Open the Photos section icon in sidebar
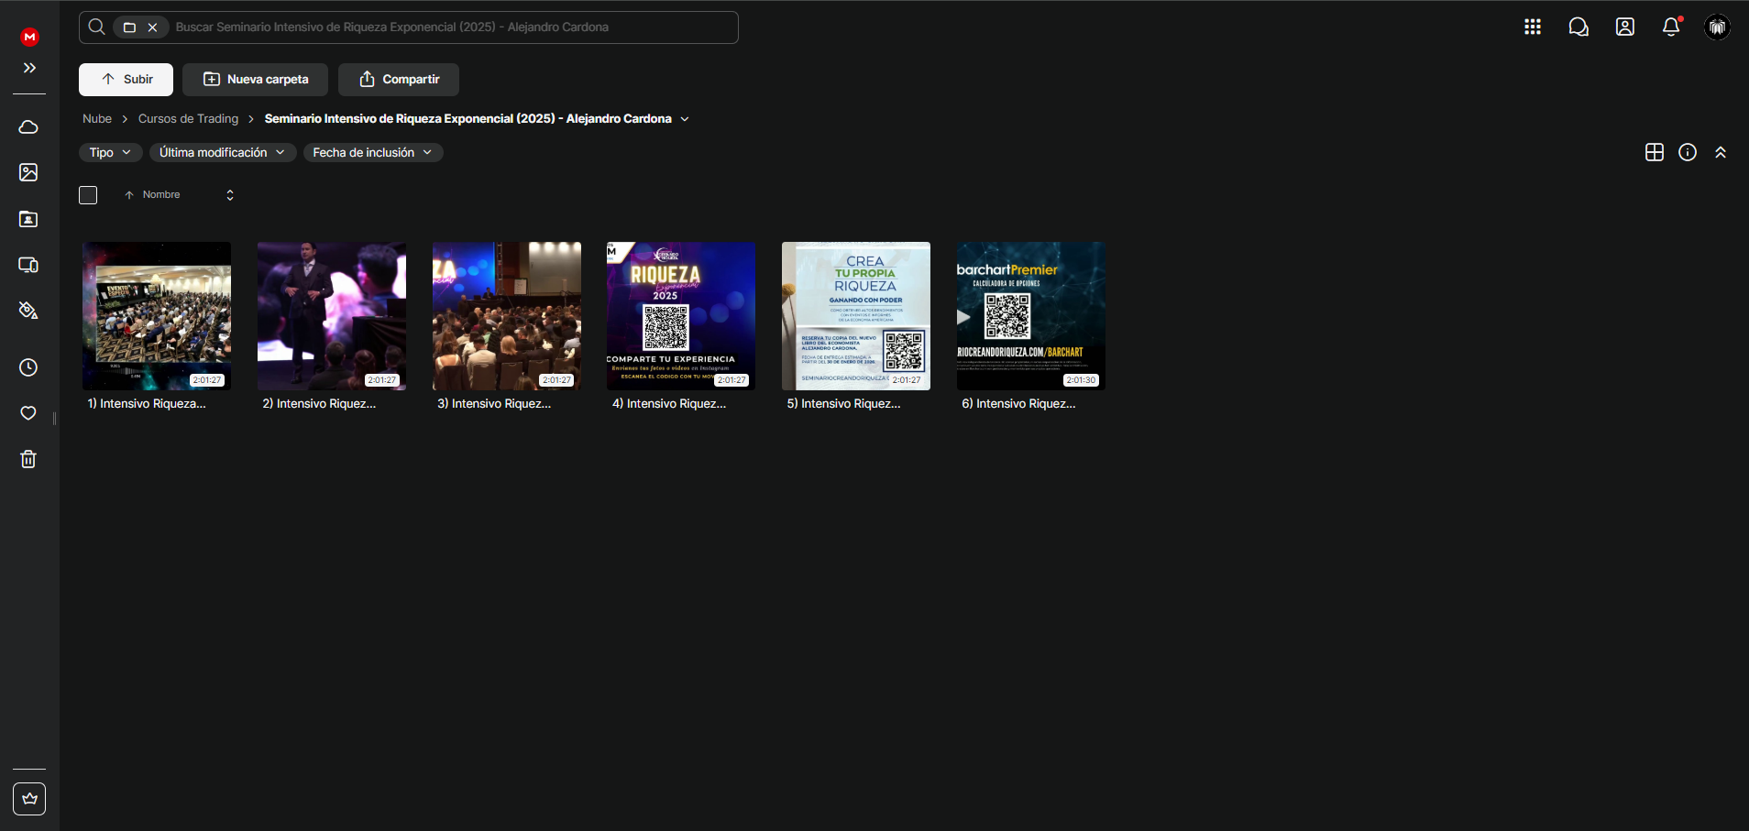 pos(28,172)
